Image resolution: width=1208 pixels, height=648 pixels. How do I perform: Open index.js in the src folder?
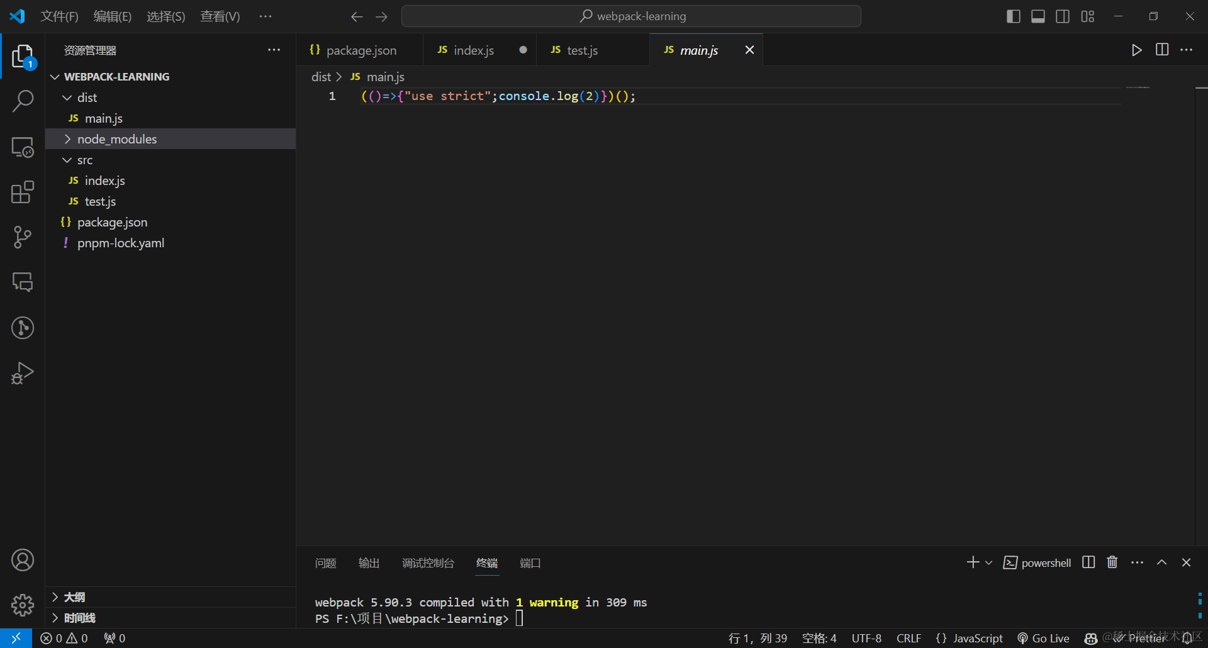click(171, 181)
